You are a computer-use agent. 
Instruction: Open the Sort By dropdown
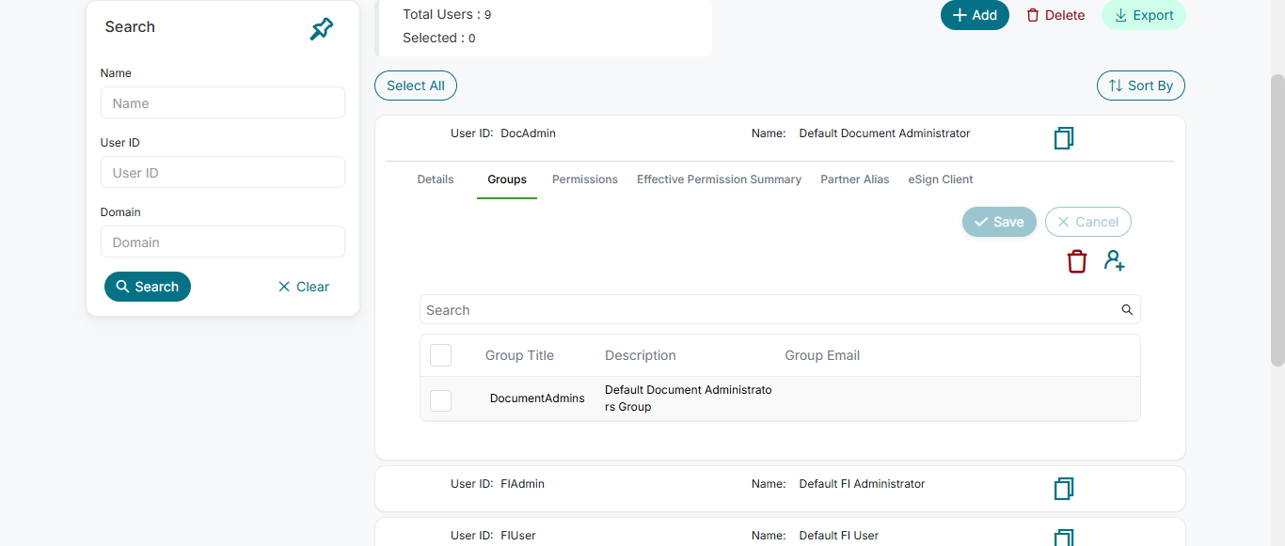(x=1140, y=86)
